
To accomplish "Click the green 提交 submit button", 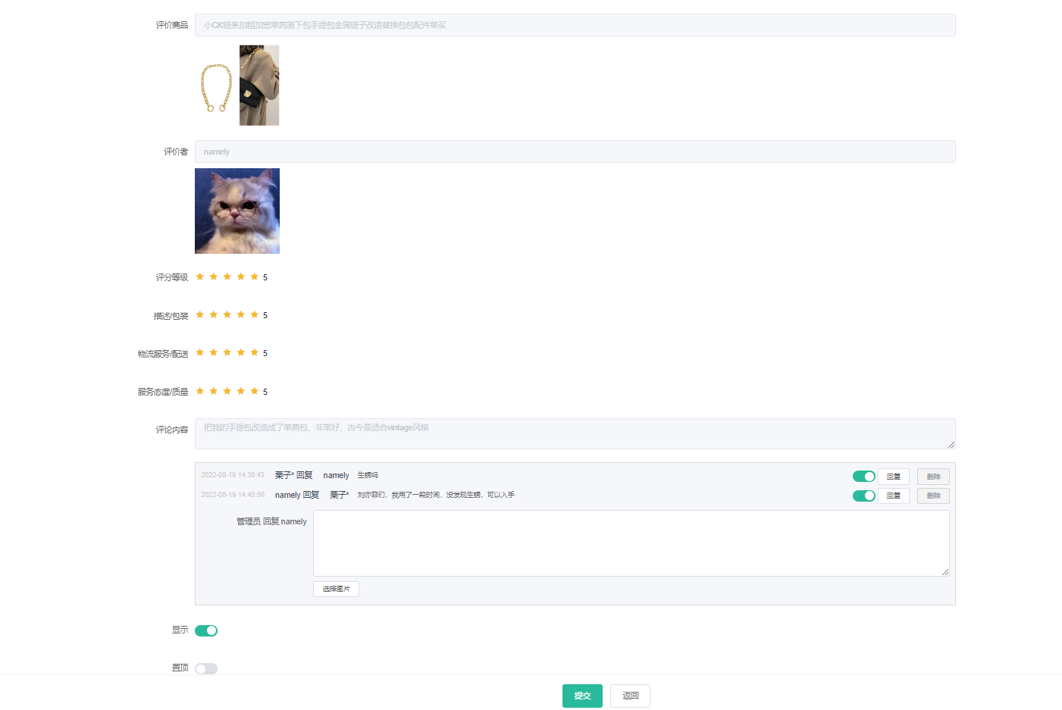I will coord(582,696).
